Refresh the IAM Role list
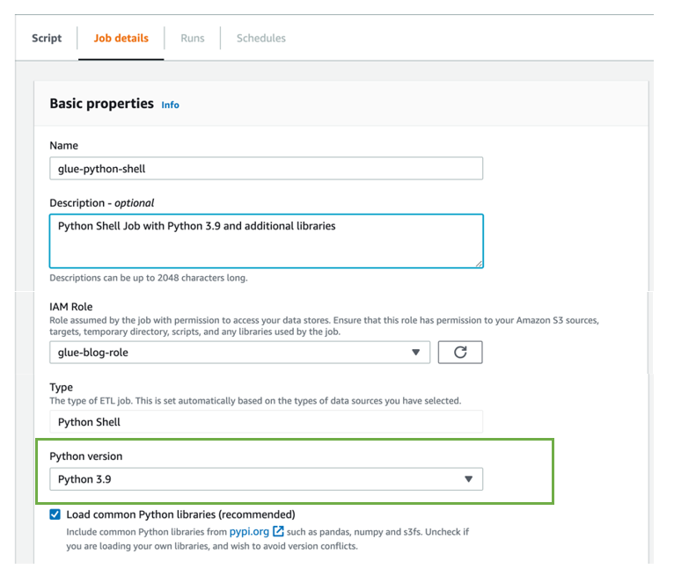The image size is (696, 576). pos(460,353)
